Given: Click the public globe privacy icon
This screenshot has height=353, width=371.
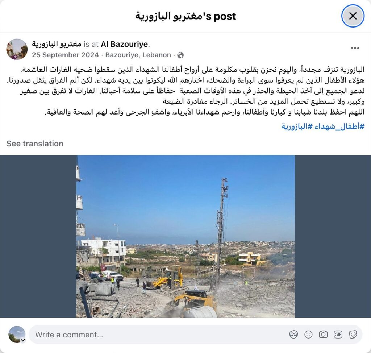Looking at the screenshot, I should click(180, 55).
